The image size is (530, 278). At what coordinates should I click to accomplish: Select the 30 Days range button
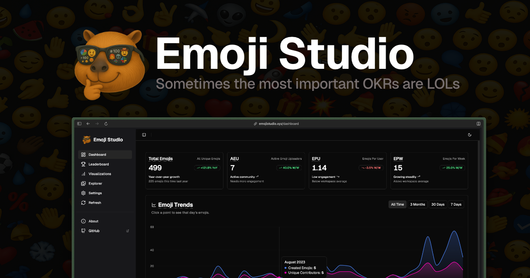pos(438,204)
